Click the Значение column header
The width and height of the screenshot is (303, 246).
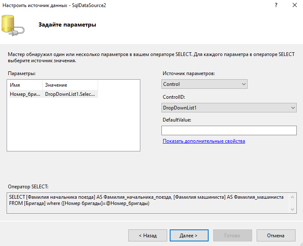pyautogui.click(x=70, y=85)
